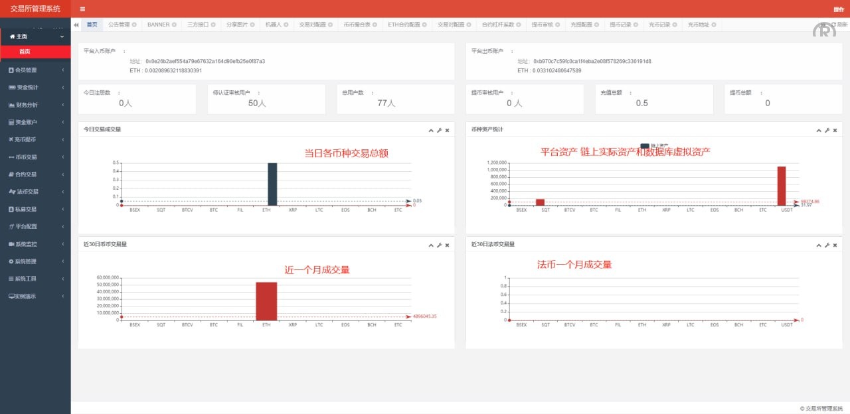Collapse the 今日交易成交量 panel with chevron
This screenshot has height=414, width=850.
pos(431,130)
